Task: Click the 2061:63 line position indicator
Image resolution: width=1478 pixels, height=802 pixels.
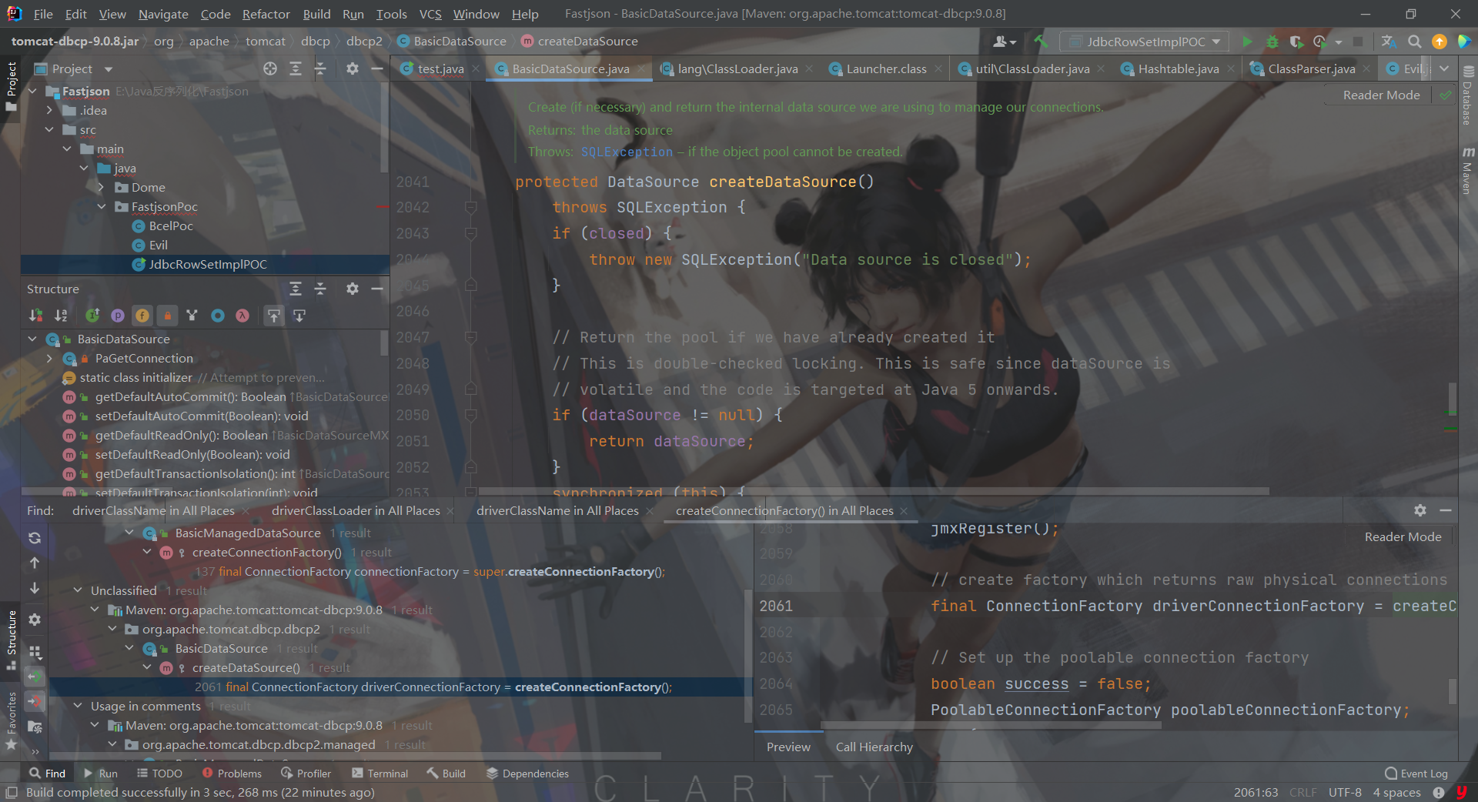Action: pos(1256,792)
